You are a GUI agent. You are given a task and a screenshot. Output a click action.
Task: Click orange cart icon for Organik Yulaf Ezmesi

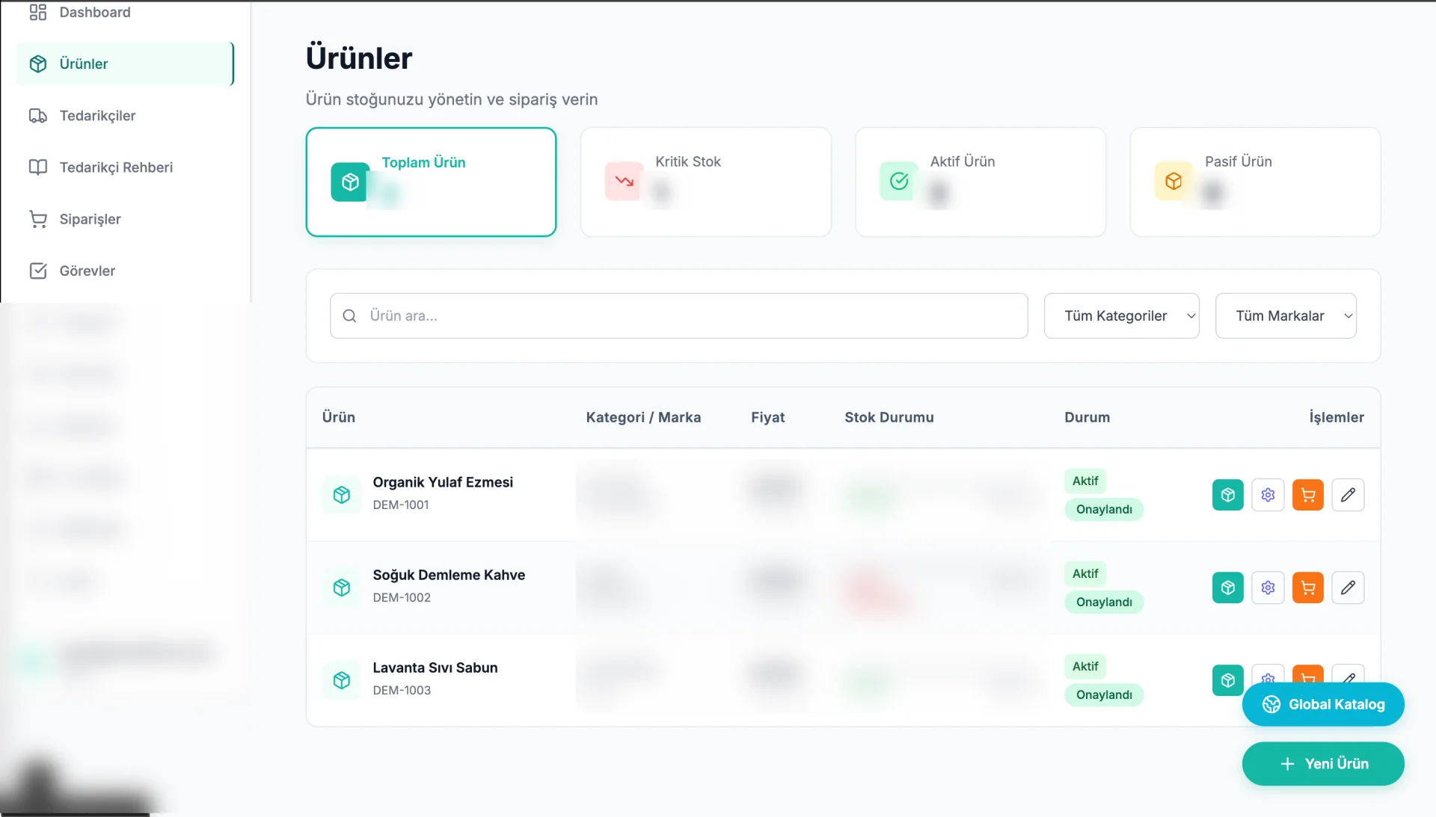coord(1307,495)
